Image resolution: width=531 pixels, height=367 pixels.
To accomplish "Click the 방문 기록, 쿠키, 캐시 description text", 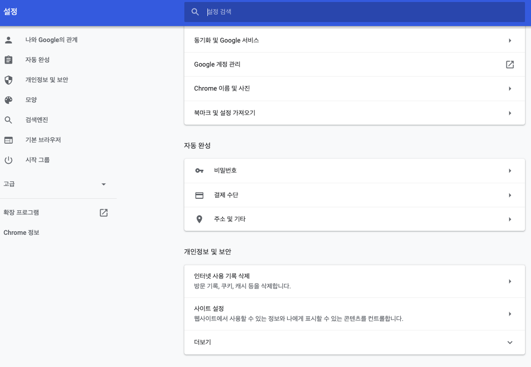I will point(242,286).
